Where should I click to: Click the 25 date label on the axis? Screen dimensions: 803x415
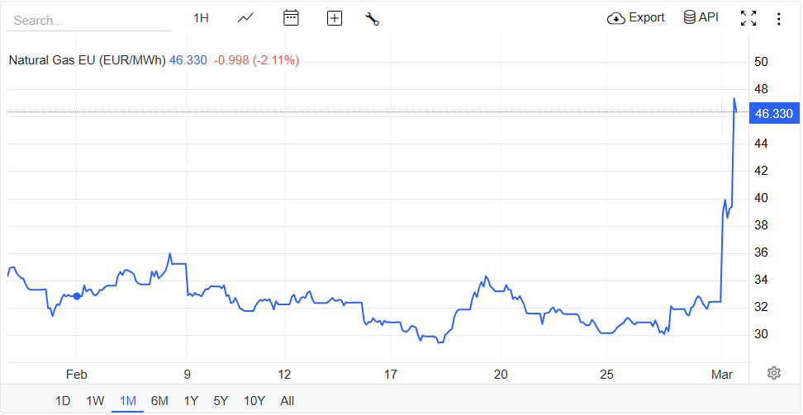(606, 375)
